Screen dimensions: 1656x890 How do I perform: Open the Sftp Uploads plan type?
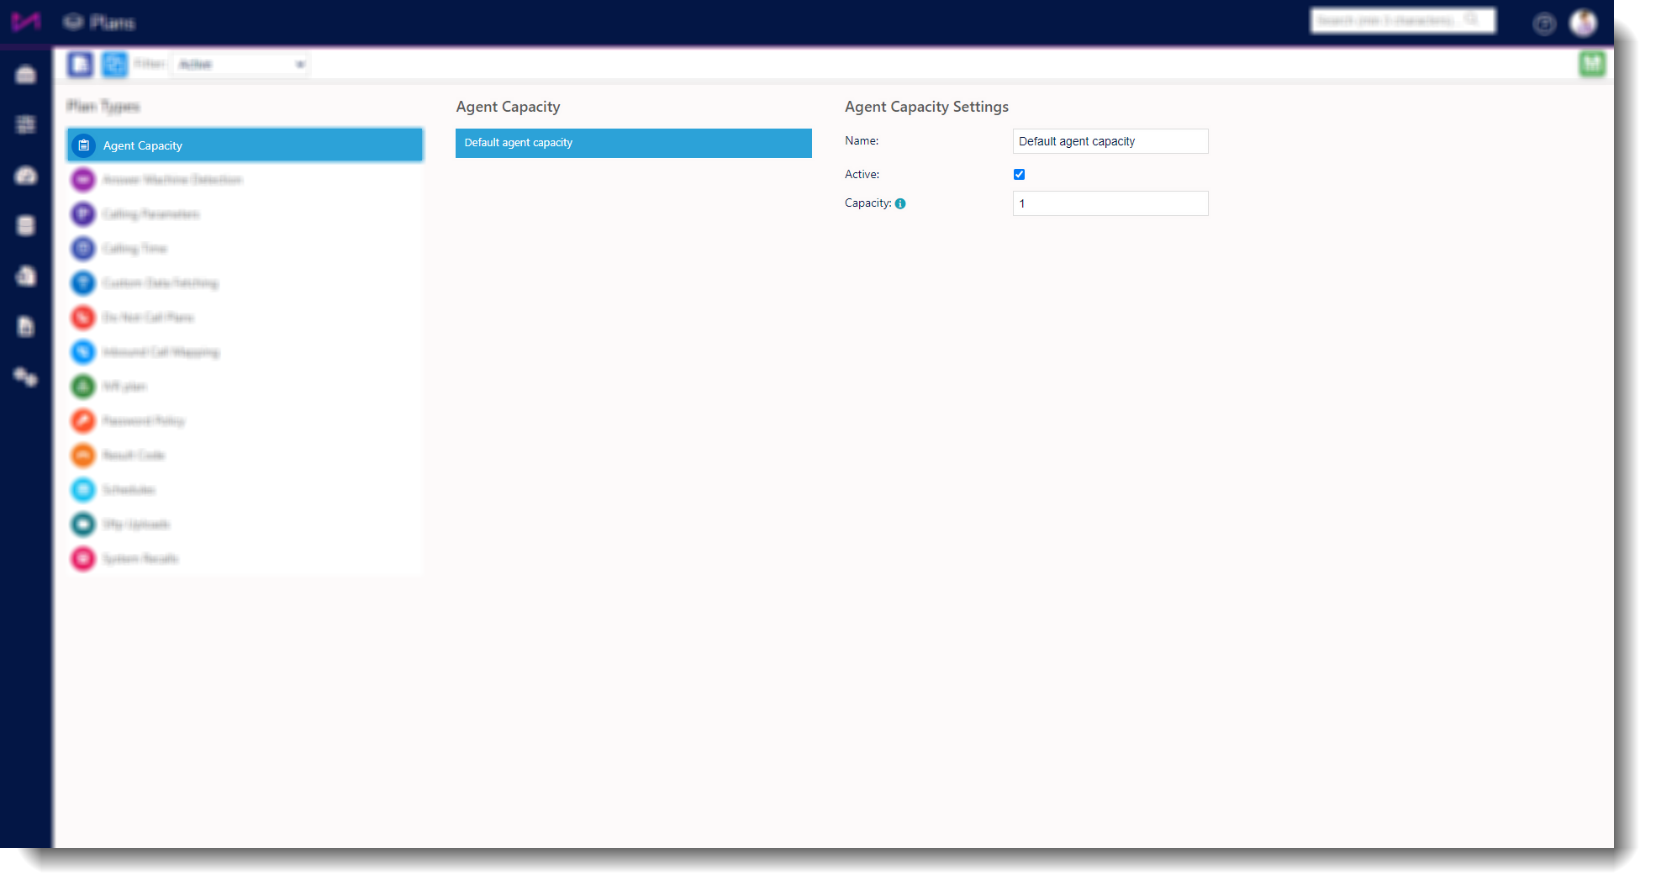(245, 524)
